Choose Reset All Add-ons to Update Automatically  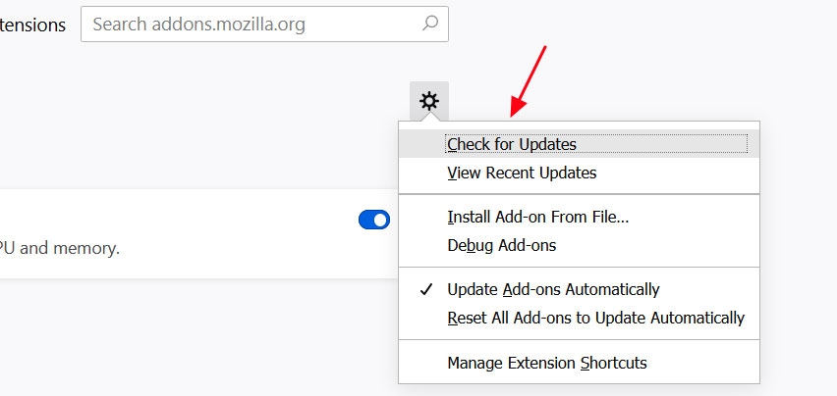point(595,318)
